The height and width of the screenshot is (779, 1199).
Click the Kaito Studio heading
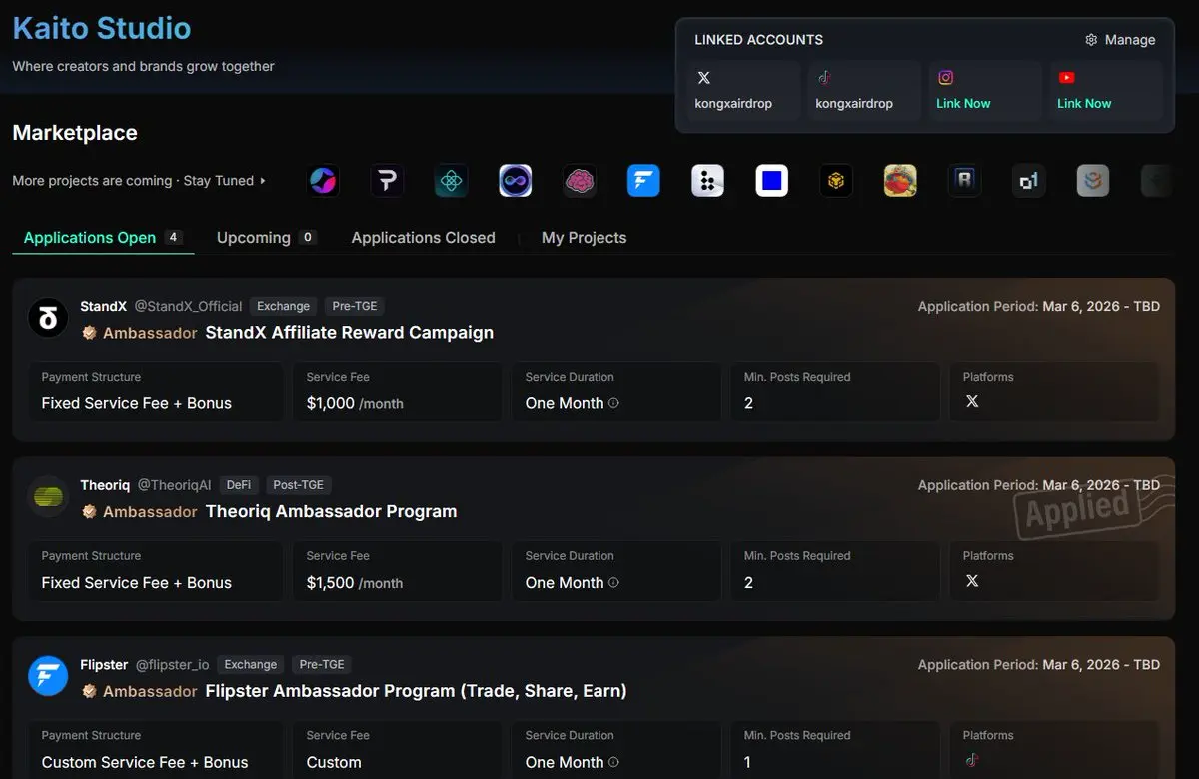point(102,28)
